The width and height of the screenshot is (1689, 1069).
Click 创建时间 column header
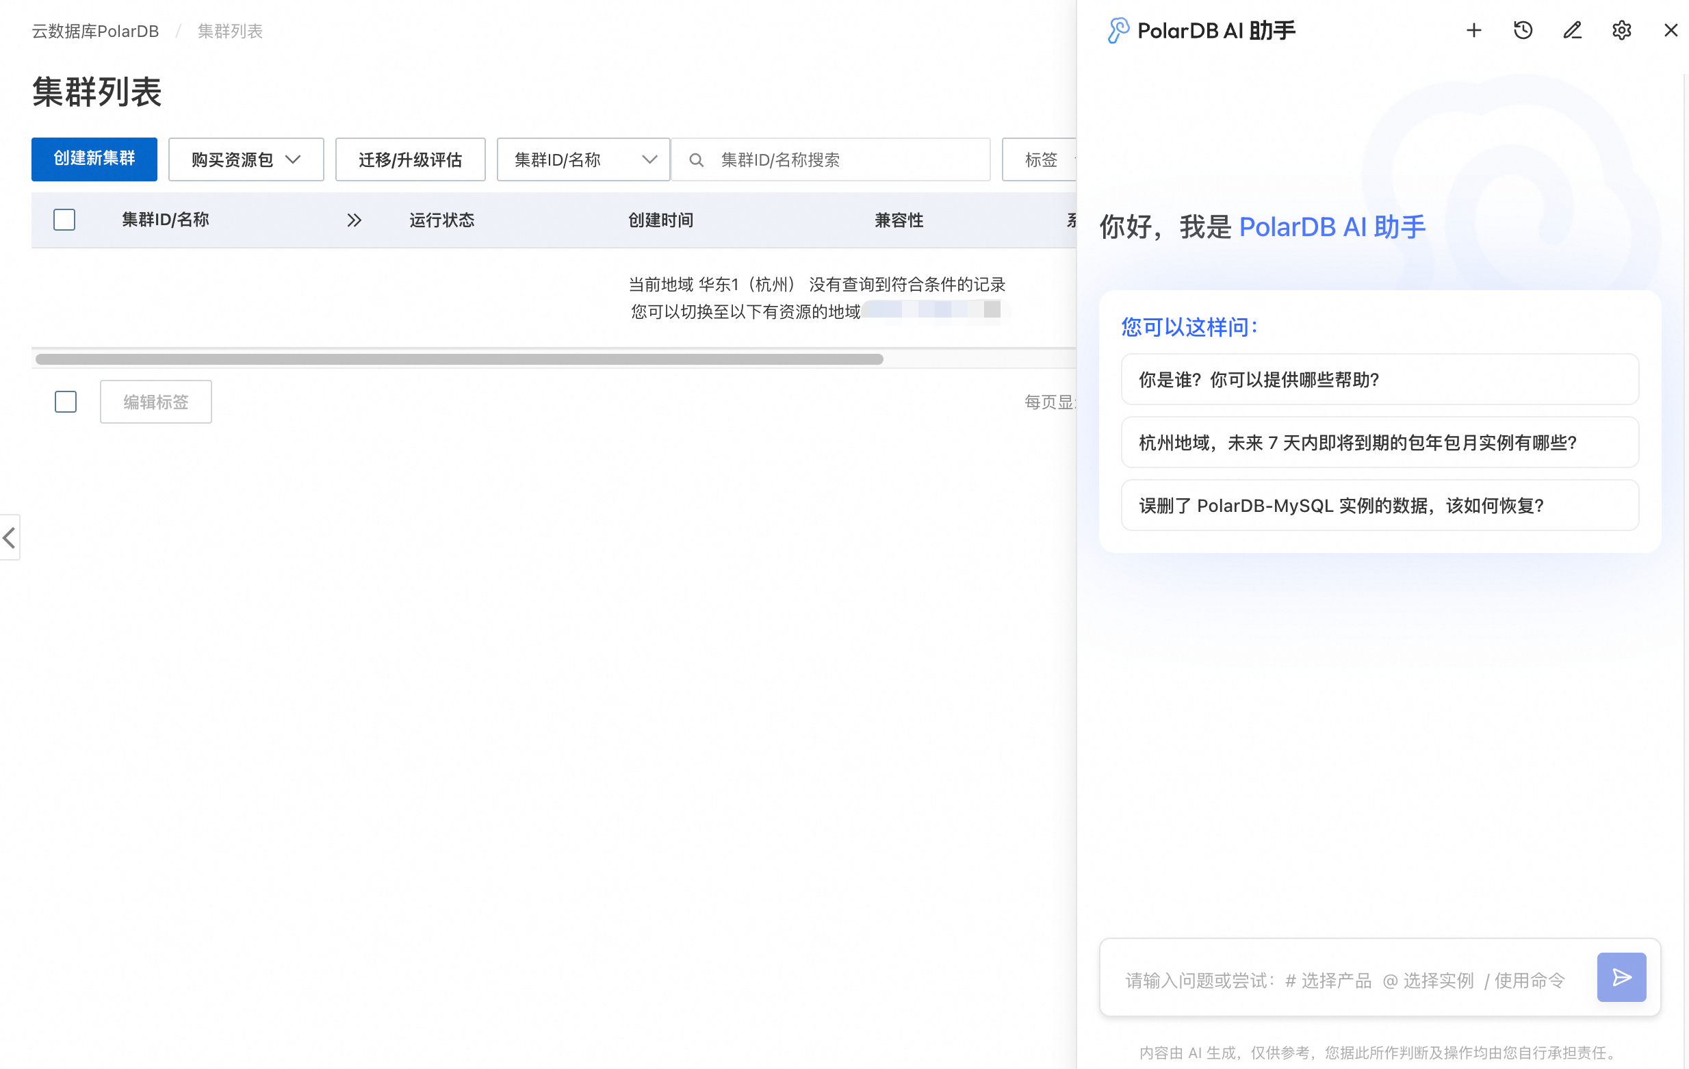[660, 220]
